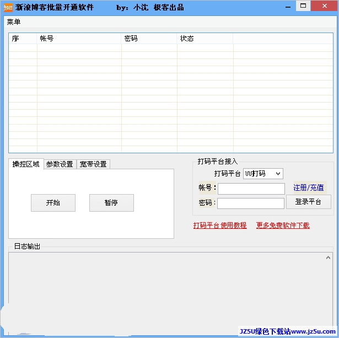
Task: Click the 暂停 button
Action: tap(111, 203)
